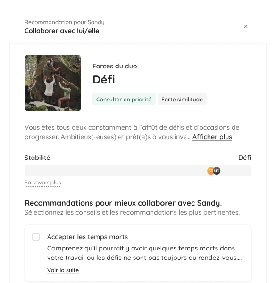Select the Forte similitude tag
This screenshot has height=283, width=276.
point(182,99)
